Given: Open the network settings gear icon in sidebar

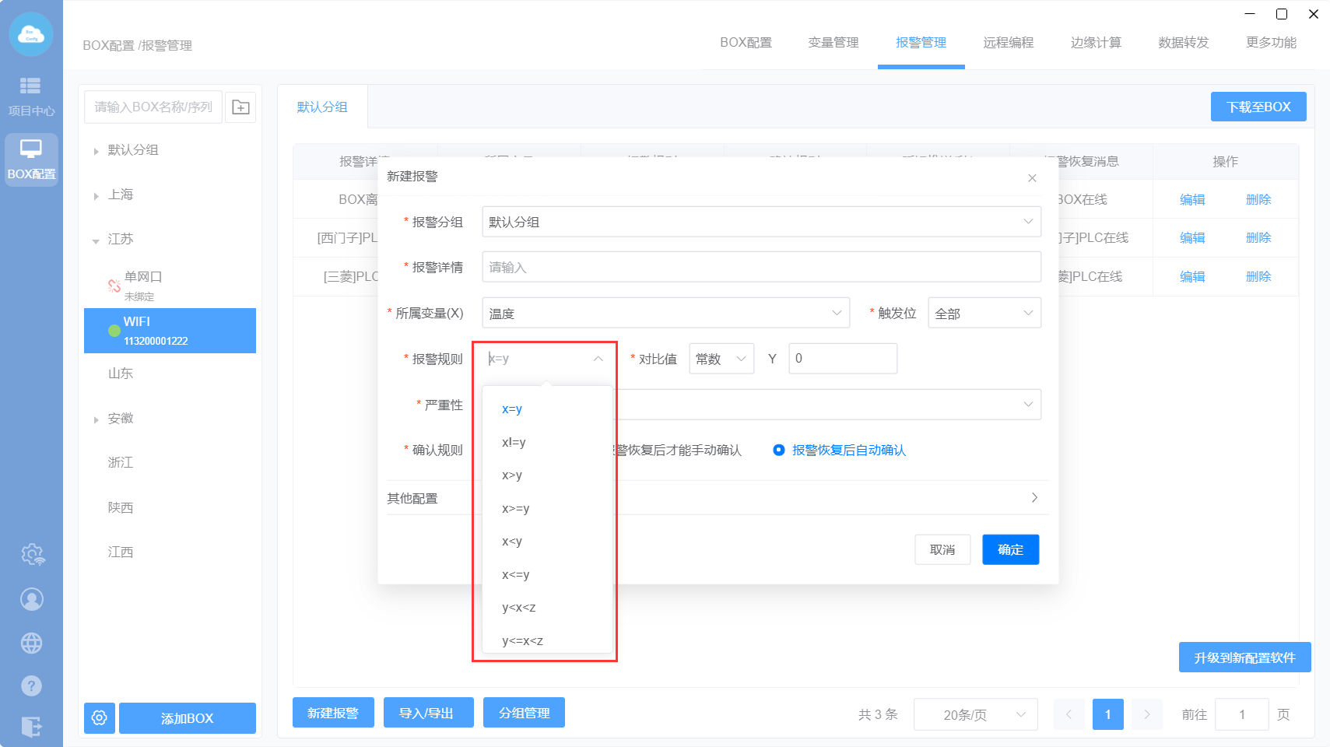Looking at the screenshot, I should tap(32, 555).
